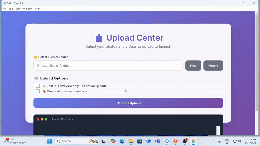Click the Files button

pos(193,66)
